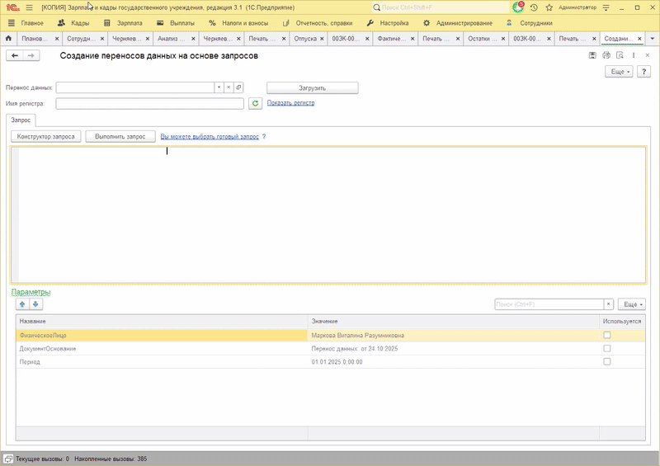Click the back arrow navigation button
The height and width of the screenshot is (466, 660).
(15, 55)
